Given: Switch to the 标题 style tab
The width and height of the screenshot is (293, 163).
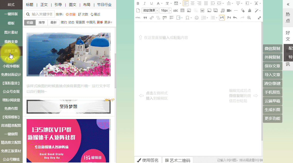Looking at the screenshot, I should pos(30,5).
